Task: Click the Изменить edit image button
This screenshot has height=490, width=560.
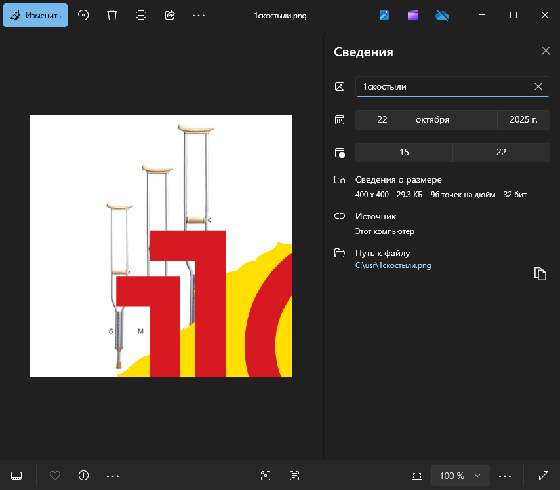Action: [x=35, y=15]
